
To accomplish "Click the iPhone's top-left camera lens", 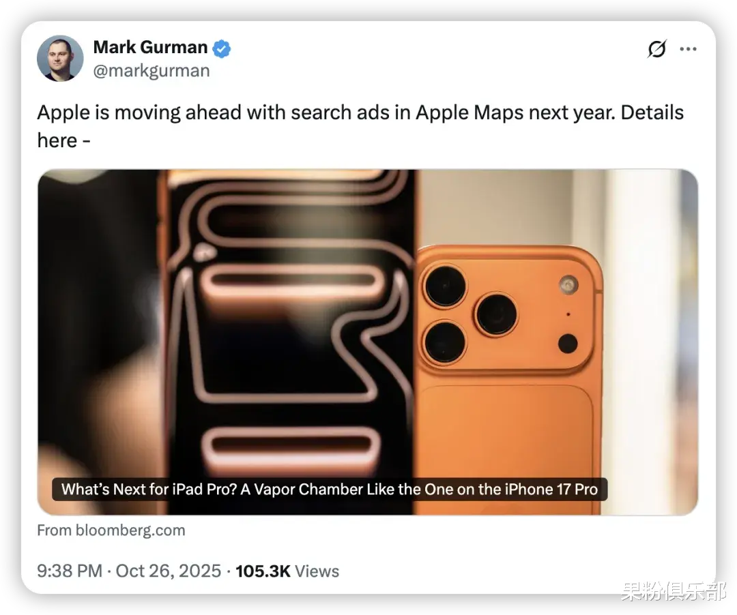I will (x=445, y=286).
